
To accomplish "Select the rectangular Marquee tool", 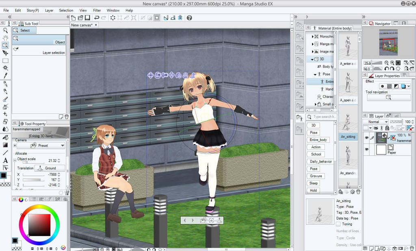I will (5, 61).
